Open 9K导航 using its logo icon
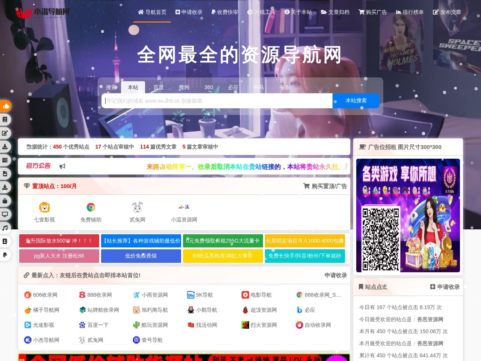The width and height of the screenshot is (481, 361). click(x=191, y=295)
